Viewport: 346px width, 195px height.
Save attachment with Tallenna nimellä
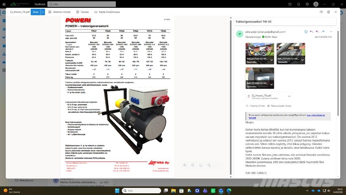59,12
